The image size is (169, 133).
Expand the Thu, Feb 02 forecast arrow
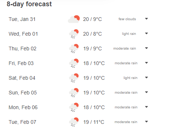pyautogui.click(x=146, y=48)
